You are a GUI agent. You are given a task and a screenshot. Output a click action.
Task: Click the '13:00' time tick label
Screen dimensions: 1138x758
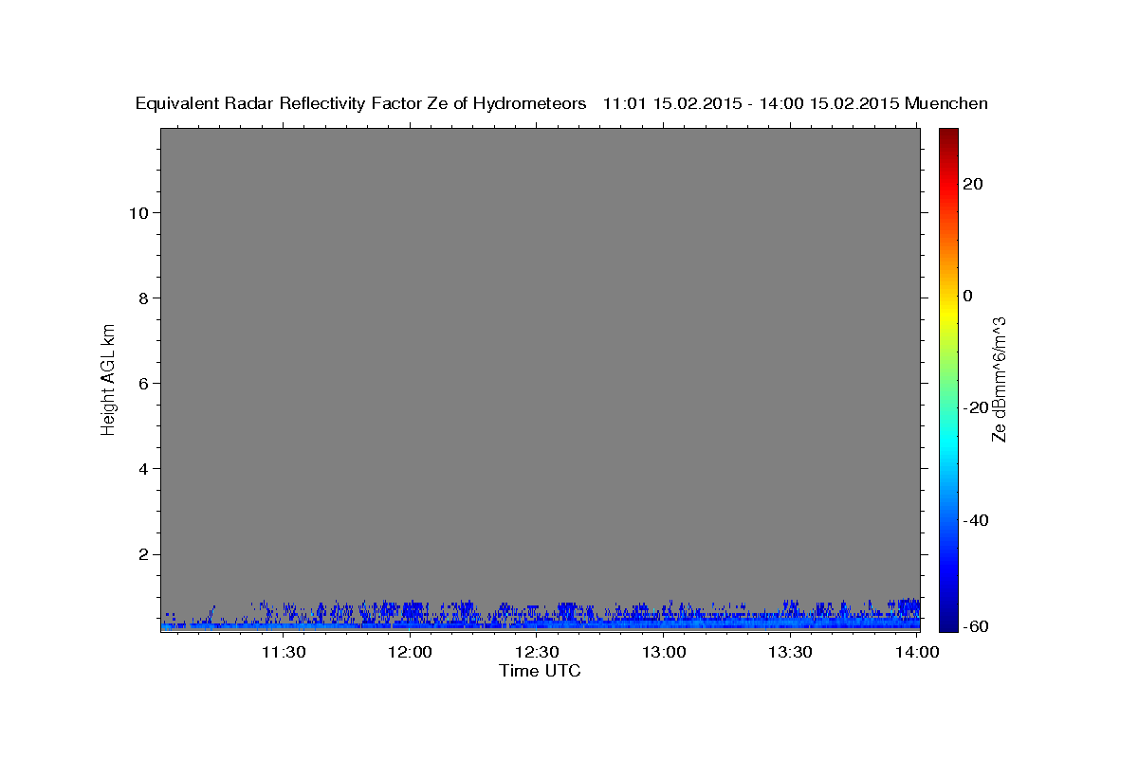pos(664,652)
